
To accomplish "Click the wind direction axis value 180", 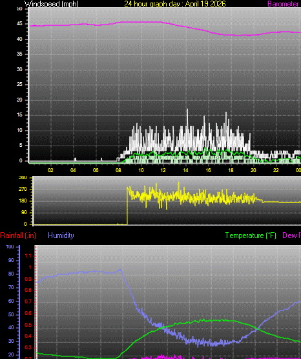I will [23, 201].
